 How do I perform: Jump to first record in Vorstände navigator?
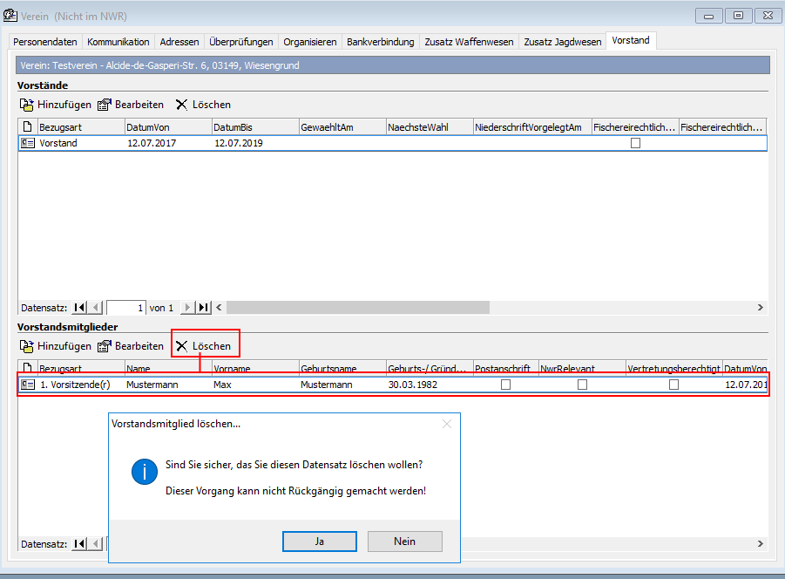point(79,307)
